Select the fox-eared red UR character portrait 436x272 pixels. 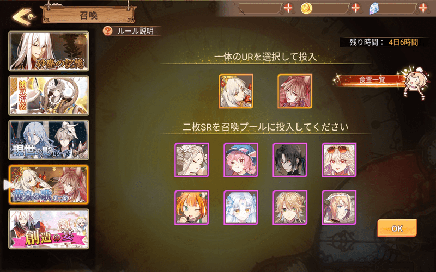click(295, 91)
